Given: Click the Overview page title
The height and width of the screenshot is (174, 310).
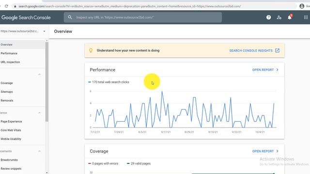Looking at the screenshot, I should 63,31.
